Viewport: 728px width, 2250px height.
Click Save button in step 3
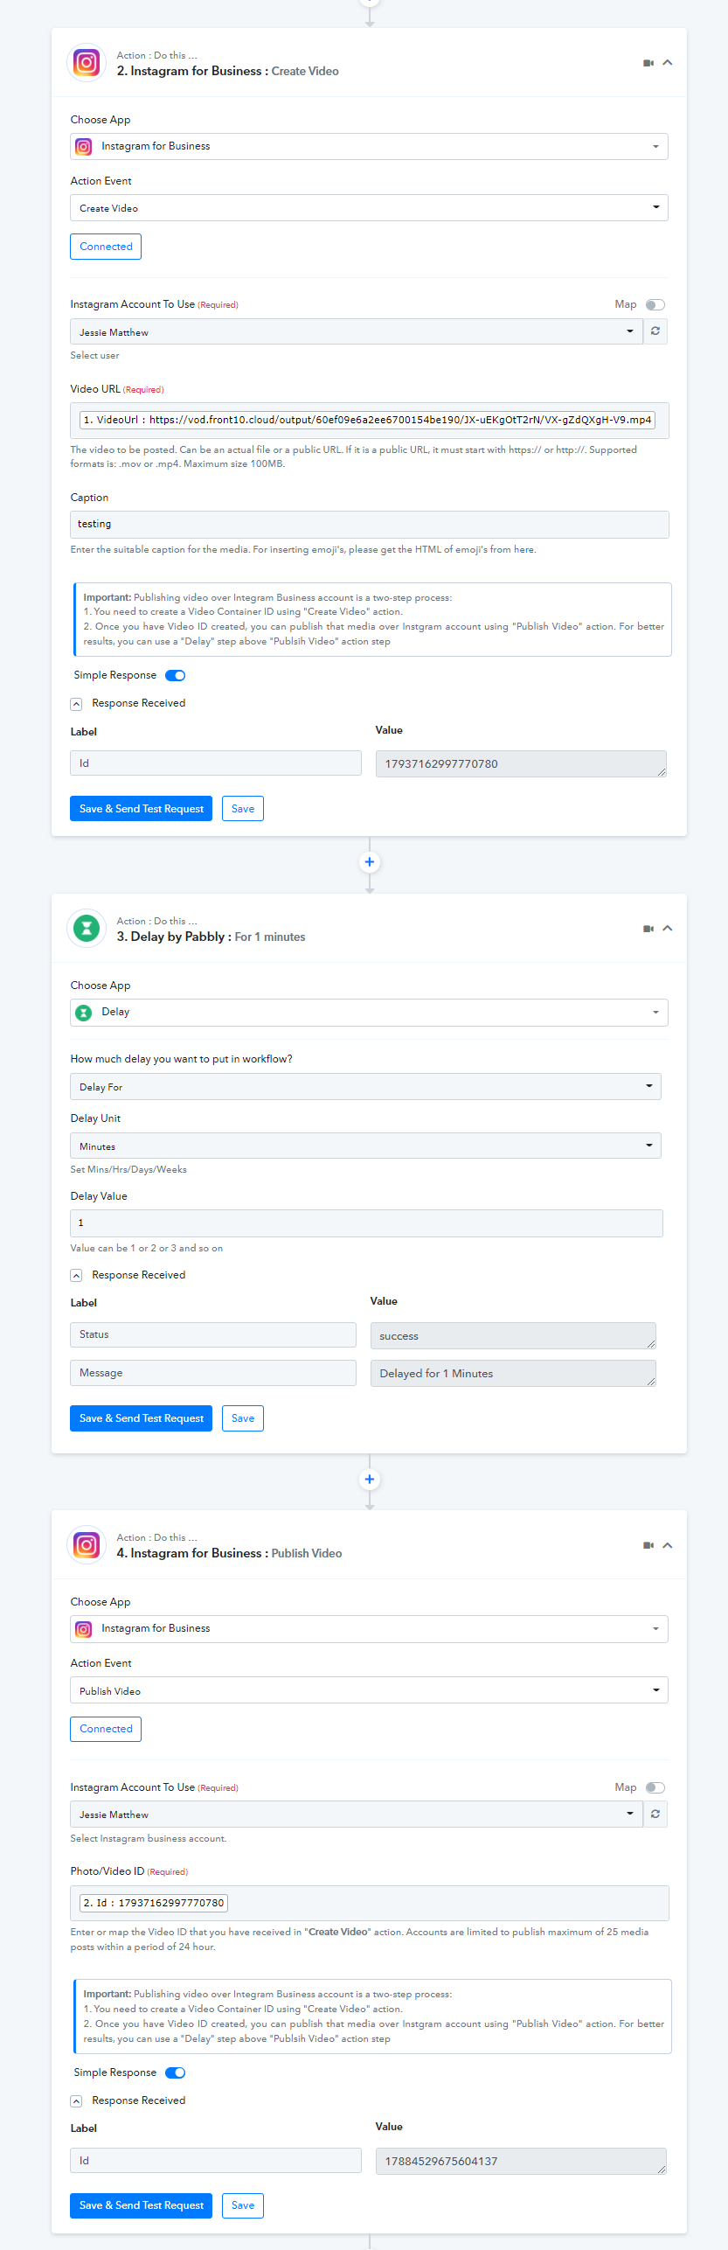pyautogui.click(x=243, y=1418)
